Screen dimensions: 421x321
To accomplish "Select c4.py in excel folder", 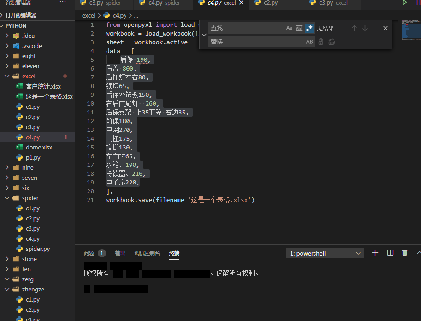I will 32,137.
